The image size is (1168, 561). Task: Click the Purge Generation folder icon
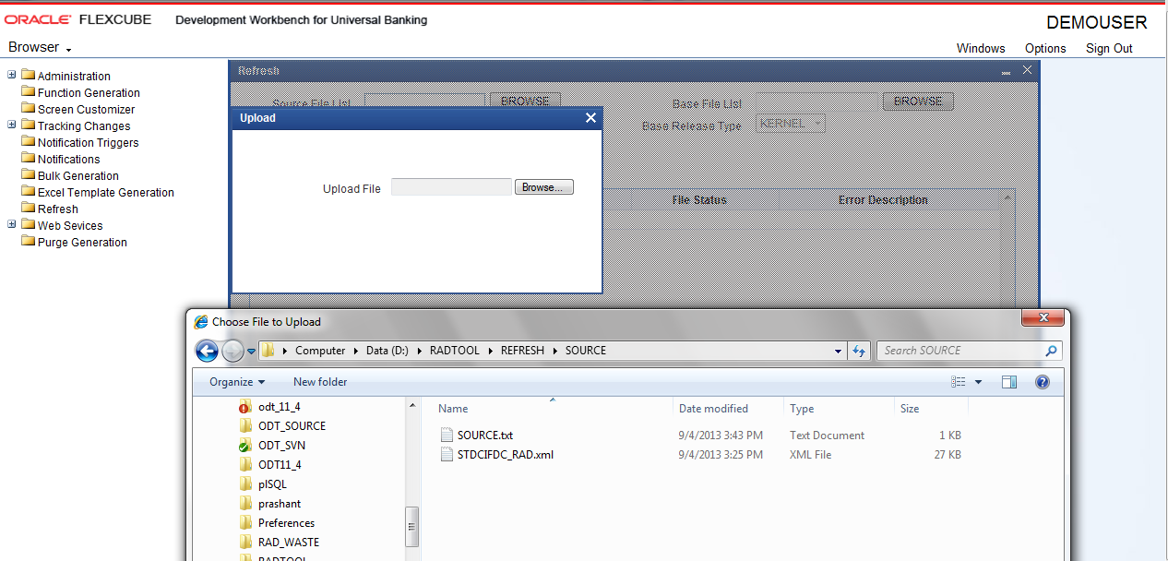28,242
